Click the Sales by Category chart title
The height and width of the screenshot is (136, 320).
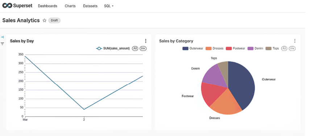(x=176, y=41)
